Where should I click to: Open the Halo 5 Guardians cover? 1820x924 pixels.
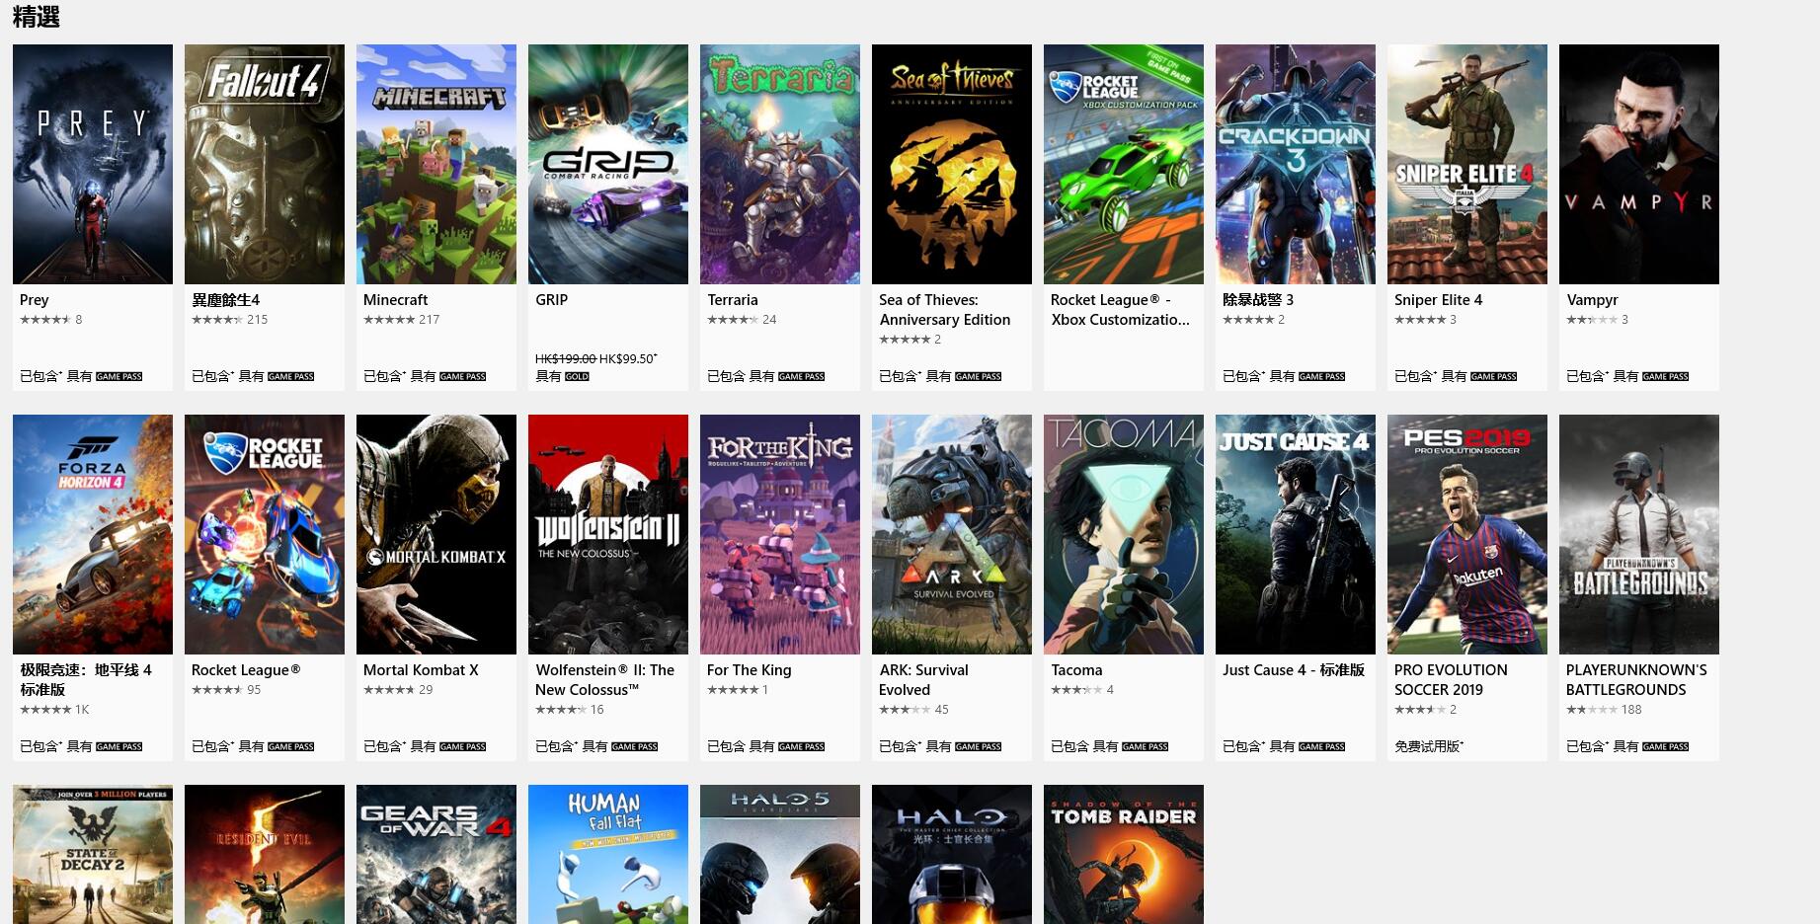tap(780, 855)
